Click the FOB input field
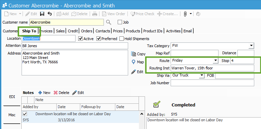The width and height of the screenshot is (261, 129). pos(235,76)
